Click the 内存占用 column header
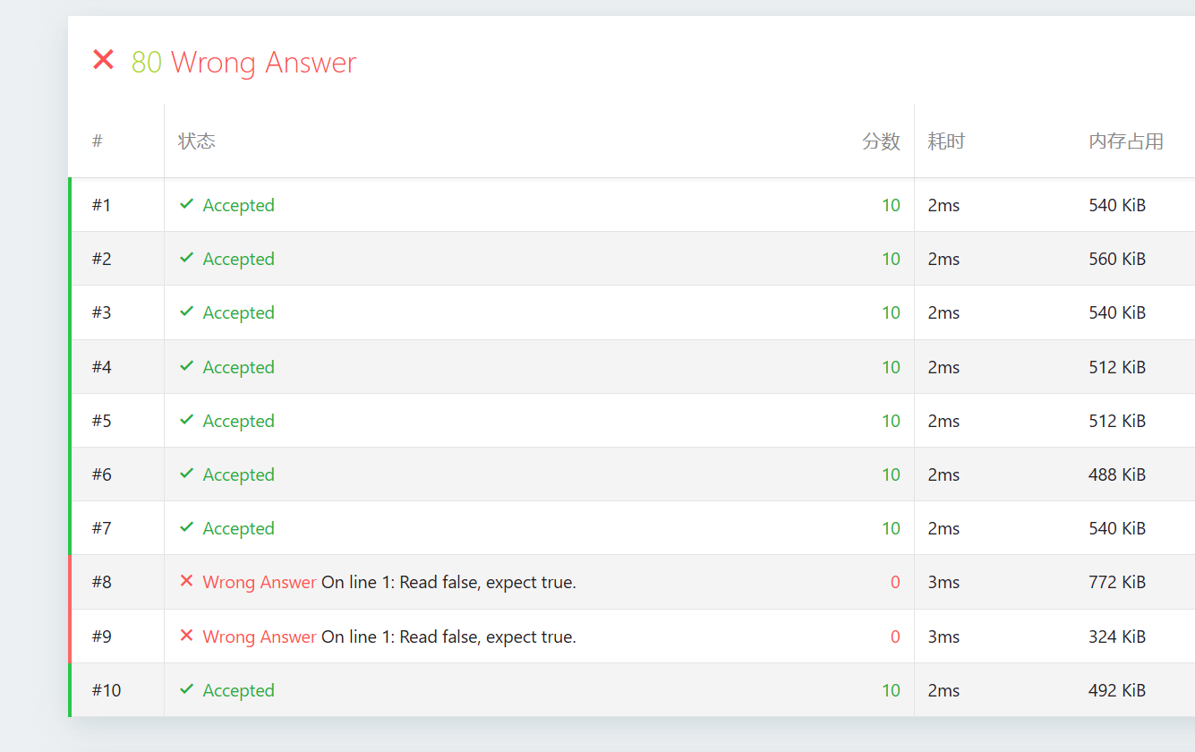 pos(1126,141)
